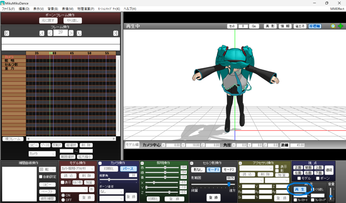Open the 表示(V) menu
This screenshot has height=203, width=346.
[x=39, y=9]
